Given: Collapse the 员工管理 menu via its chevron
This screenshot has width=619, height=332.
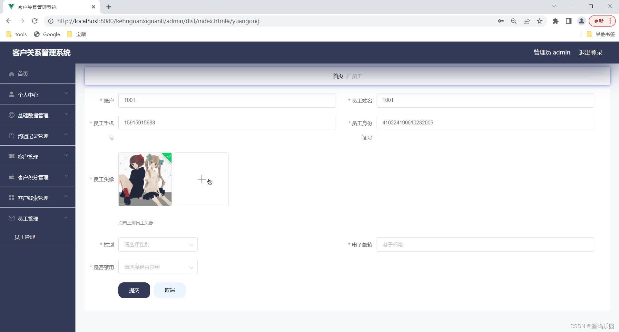Looking at the screenshot, I should [66, 217].
